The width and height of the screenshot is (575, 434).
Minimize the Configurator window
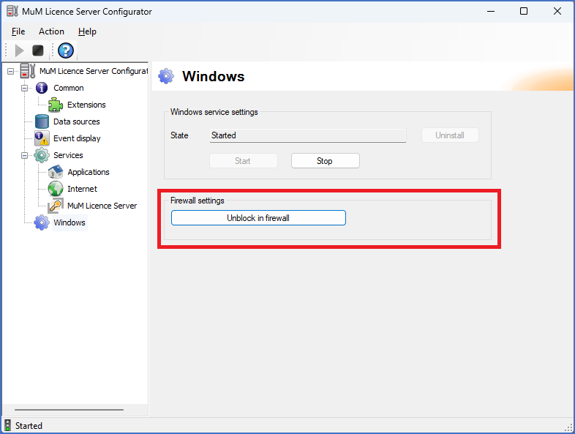[491, 11]
